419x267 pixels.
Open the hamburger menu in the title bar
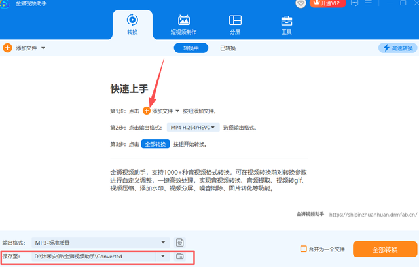coord(369,3)
